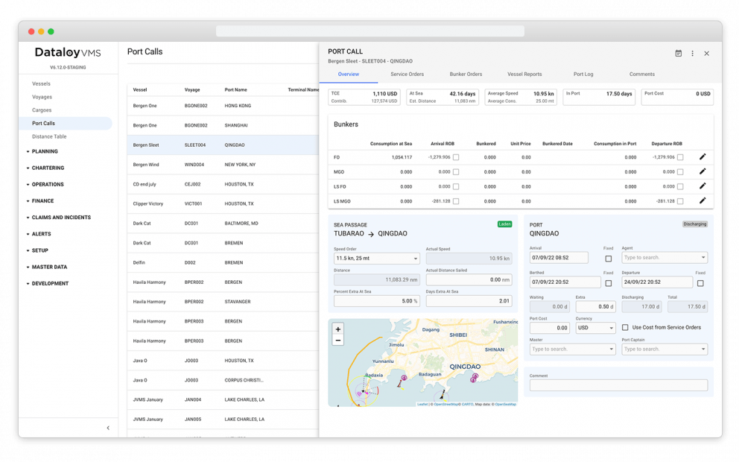
Task: Edit the FO bunker row with the pencil icon
Action: tap(700, 157)
